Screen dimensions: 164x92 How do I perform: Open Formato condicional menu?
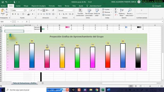point(80,13)
